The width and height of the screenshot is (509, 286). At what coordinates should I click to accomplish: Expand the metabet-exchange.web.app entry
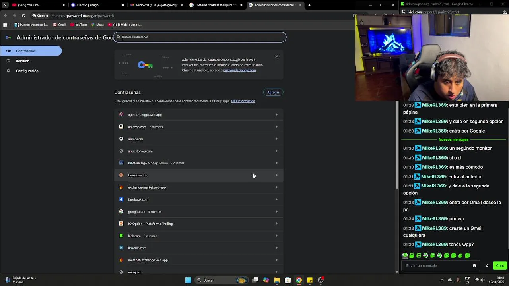198,260
